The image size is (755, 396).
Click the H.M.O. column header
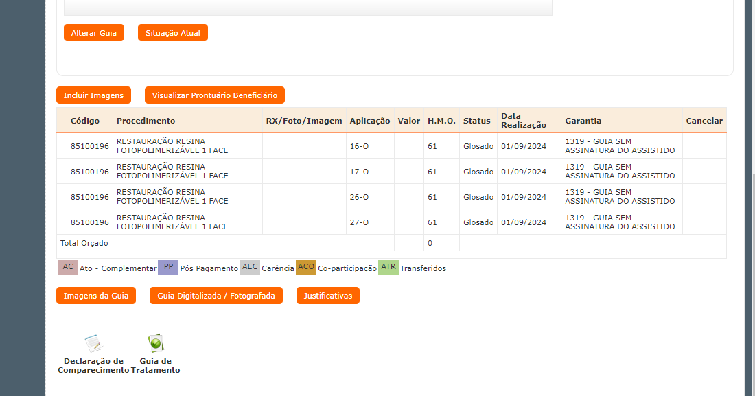441,121
